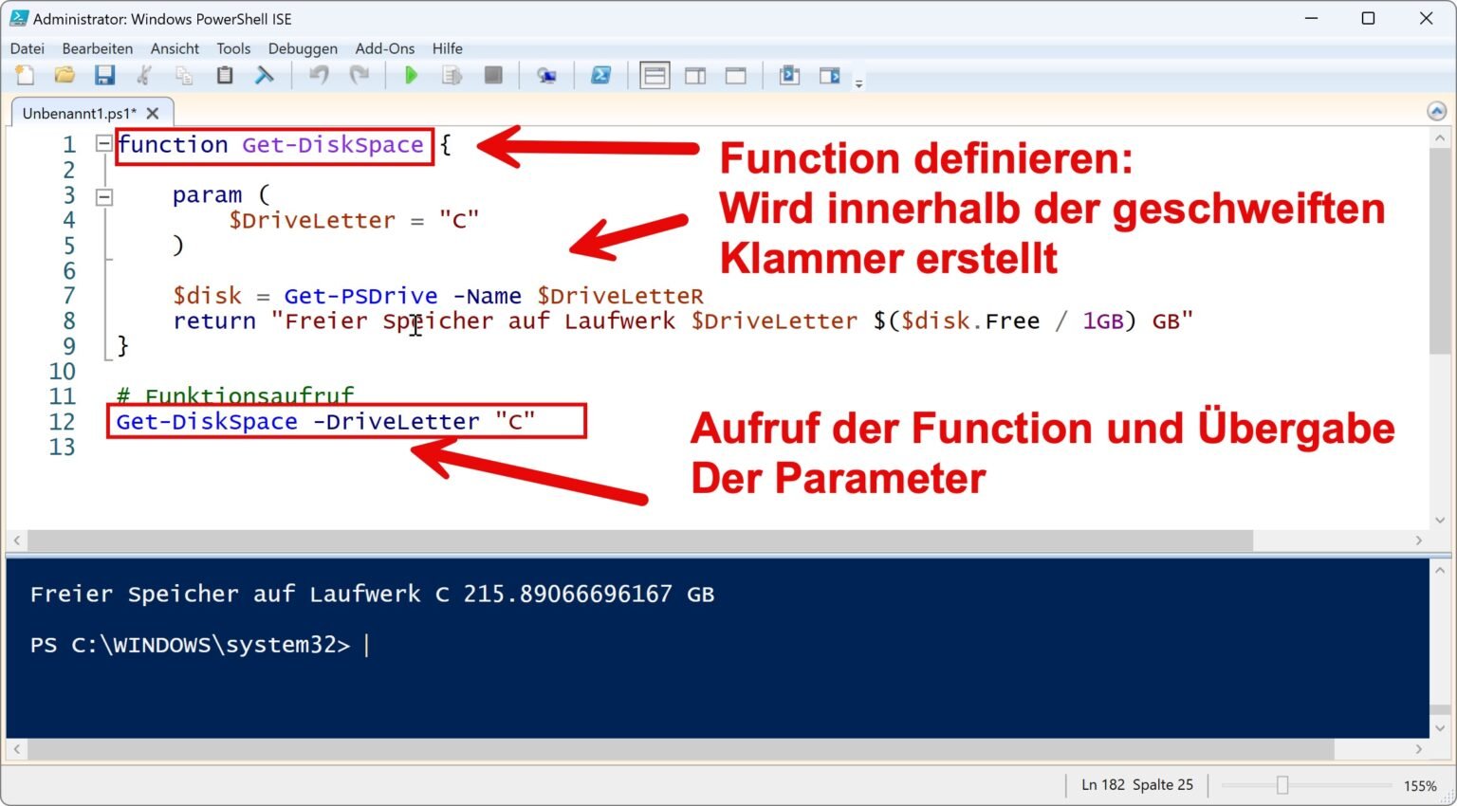
Task: Open a New Remote PowerShell Tab
Action: tap(547, 76)
